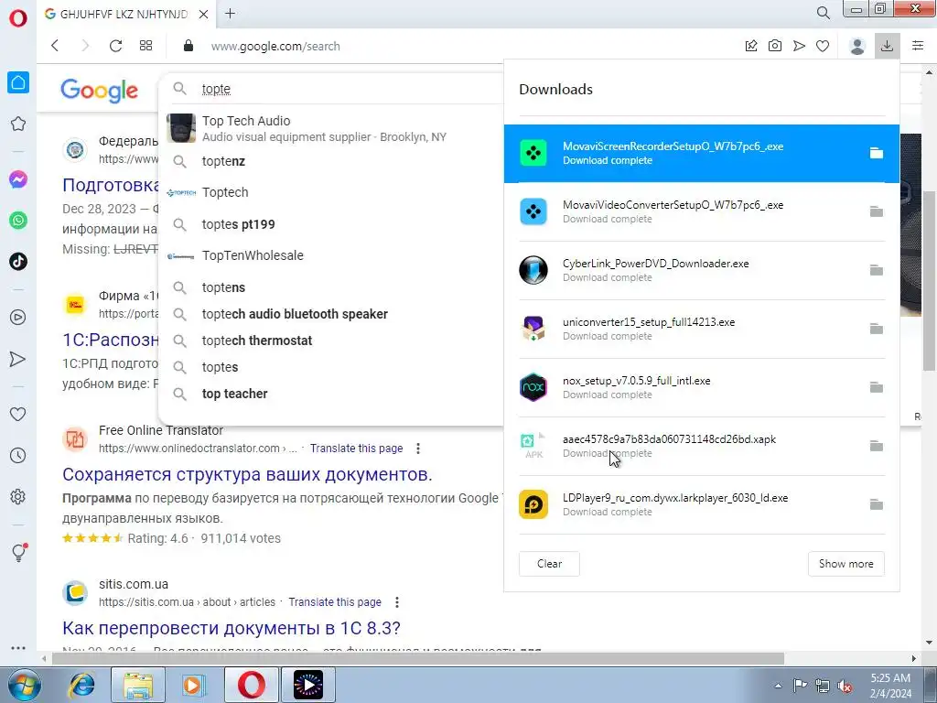Translate the sitis.com.ua result page
The image size is (937, 703).
point(335,602)
